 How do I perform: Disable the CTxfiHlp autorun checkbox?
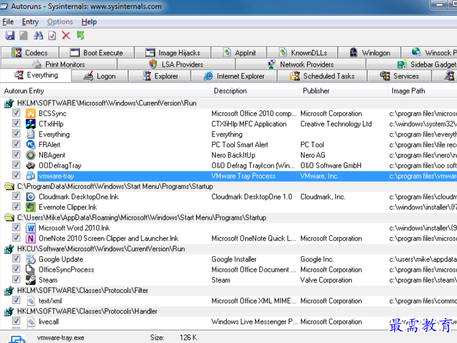pos(16,123)
